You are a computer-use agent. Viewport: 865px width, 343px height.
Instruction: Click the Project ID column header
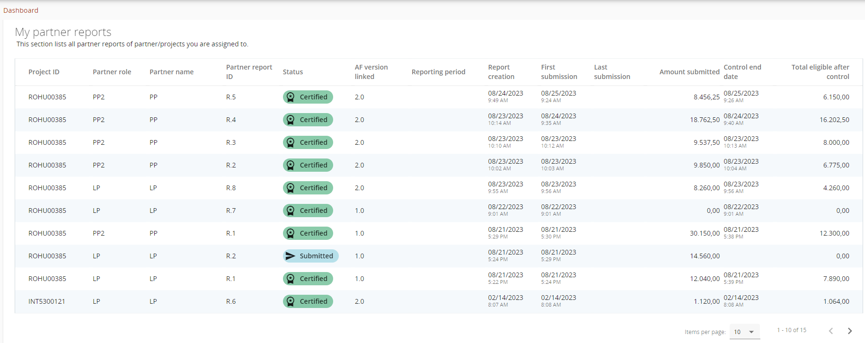point(44,72)
